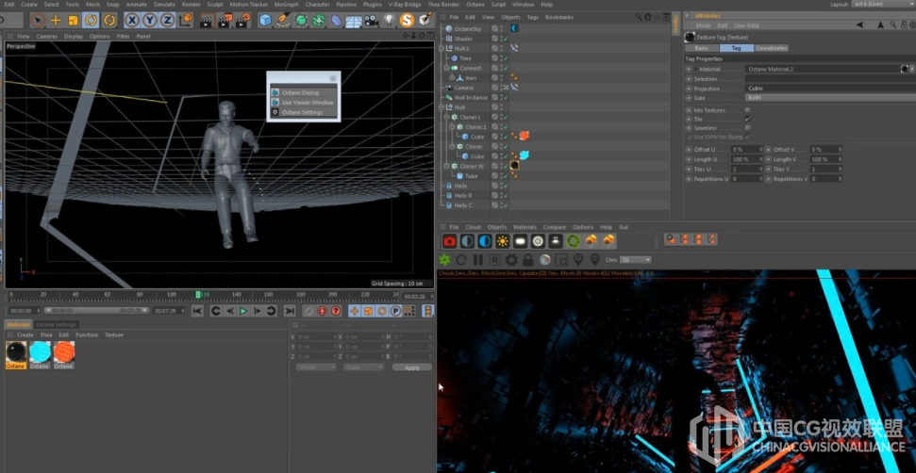Click the orange S plugin icon
This screenshot has height=473, width=916.
pos(407,21)
